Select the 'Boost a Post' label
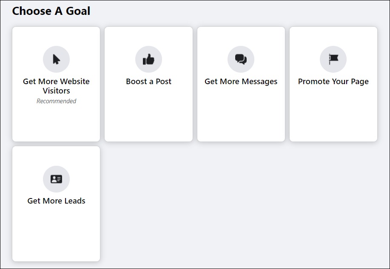Screen dimensions: 390x269 click(148, 82)
